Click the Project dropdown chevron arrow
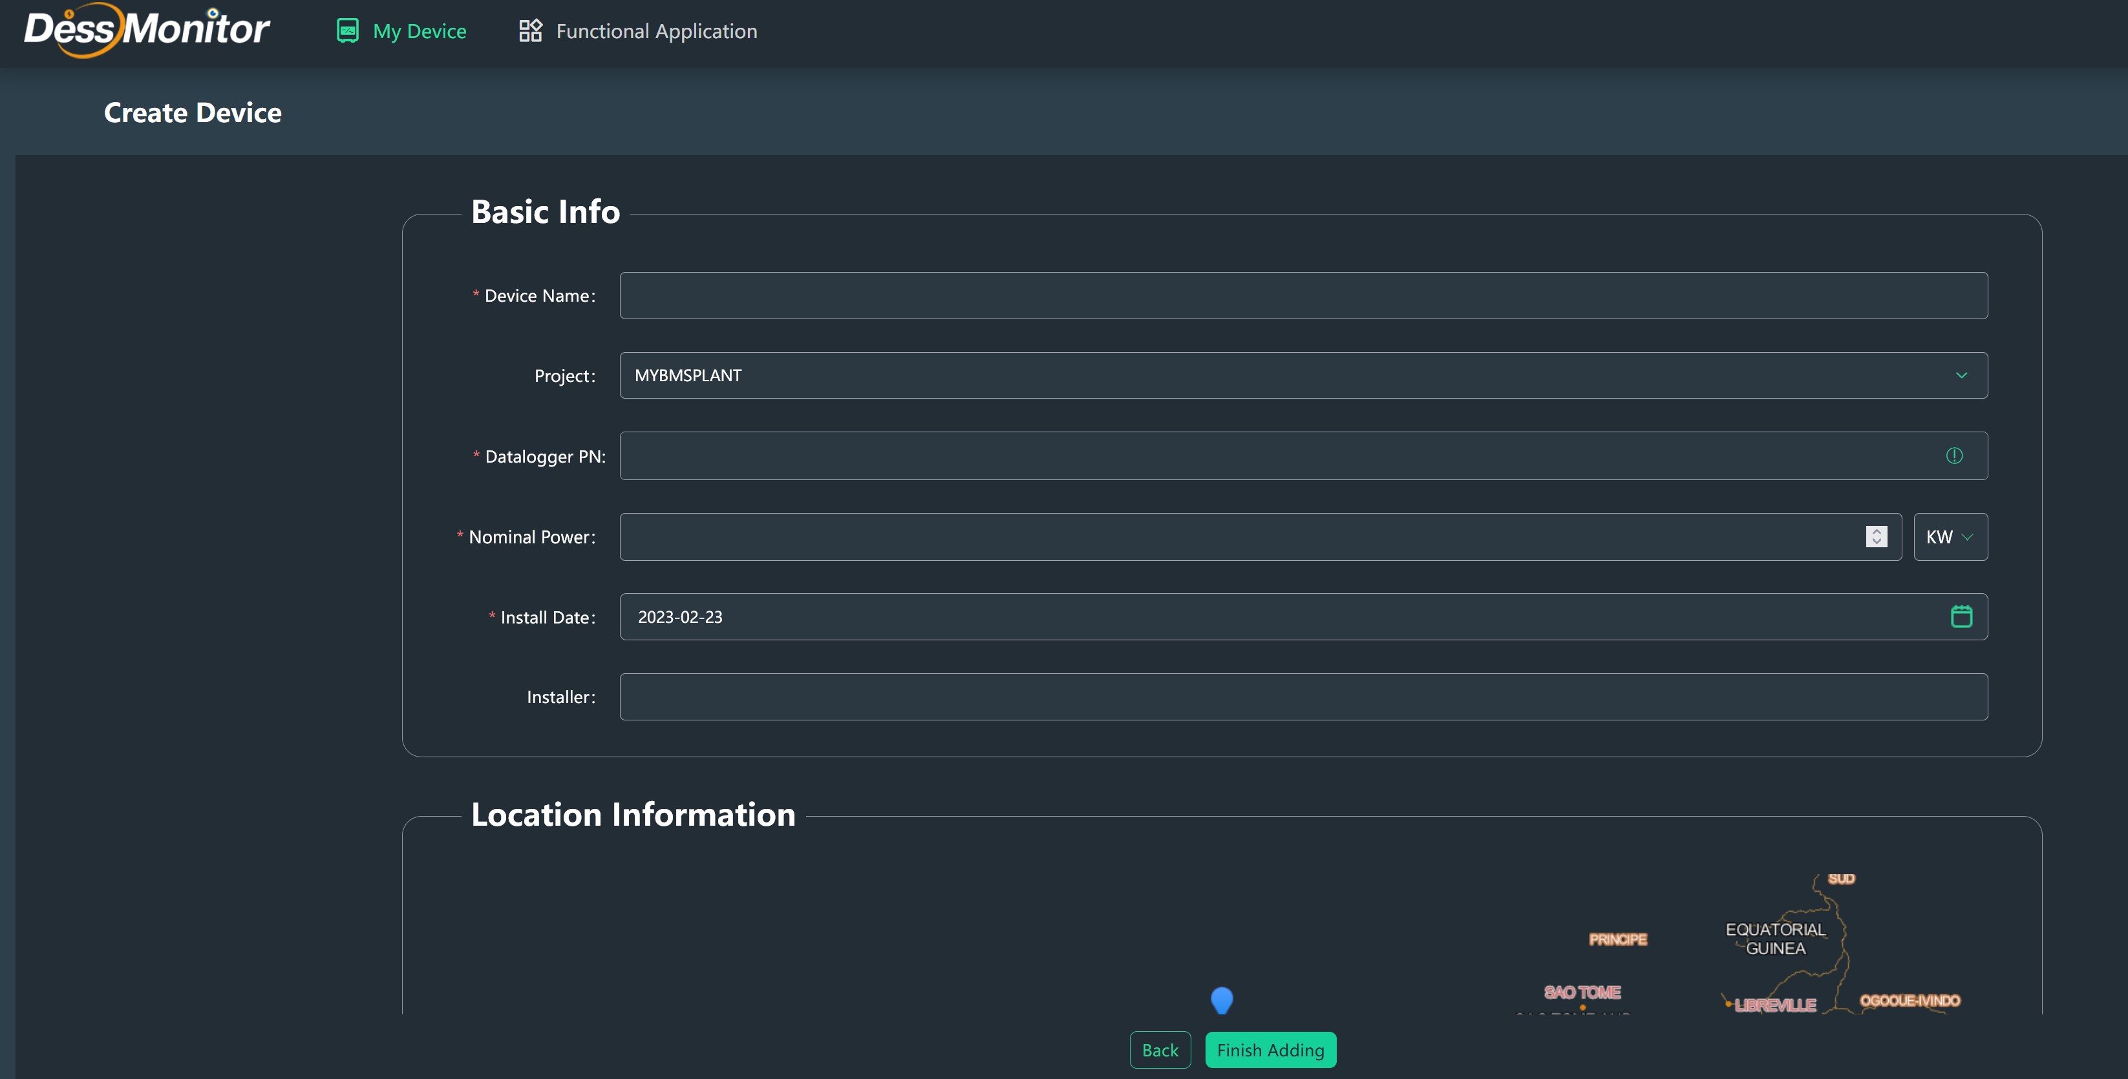Screen dimensions: 2128x1079 point(1961,375)
